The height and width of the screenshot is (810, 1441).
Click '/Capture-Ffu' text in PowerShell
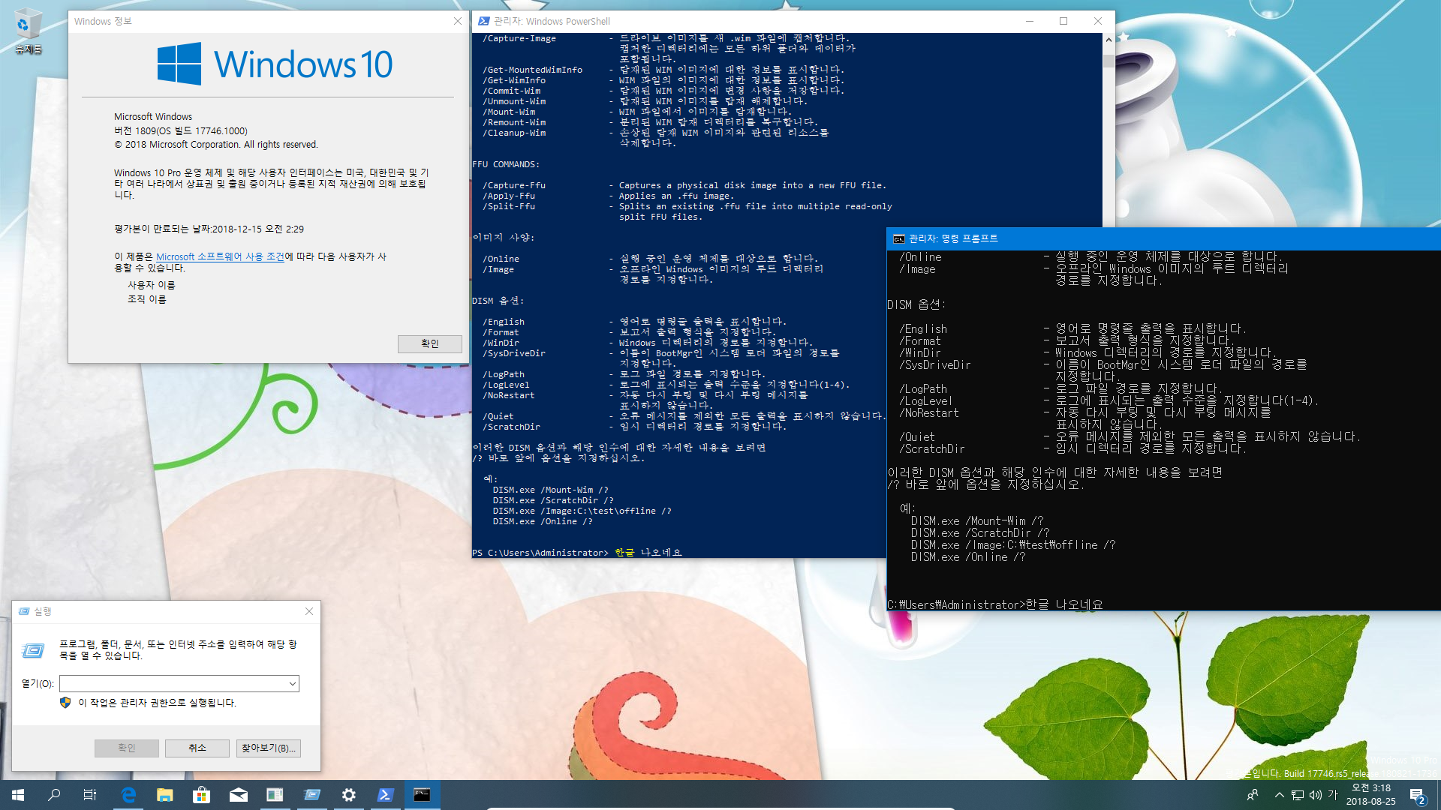click(x=514, y=185)
